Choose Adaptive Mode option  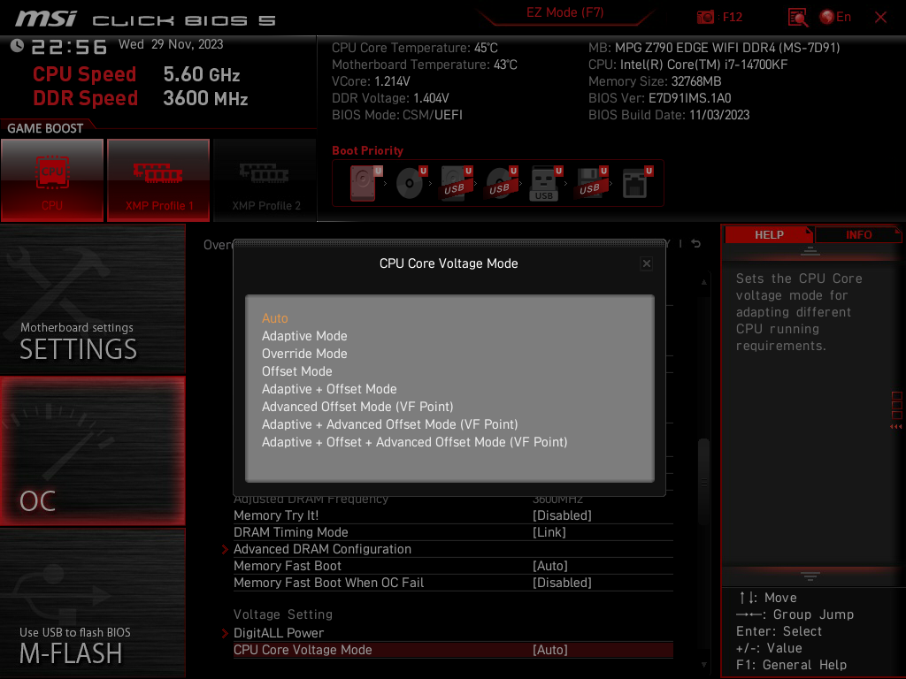click(x=304, y=336)
